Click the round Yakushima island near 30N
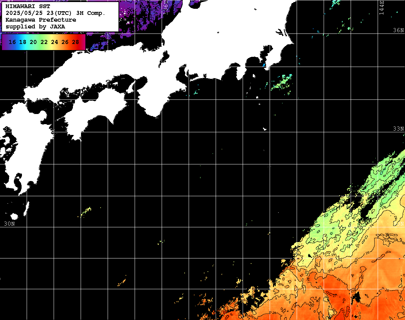The width and height of the screenshot is (405, 320). tap(14, 216)
